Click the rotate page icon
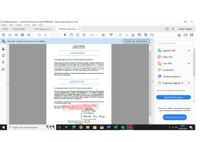201x142 pixels. 152,35
